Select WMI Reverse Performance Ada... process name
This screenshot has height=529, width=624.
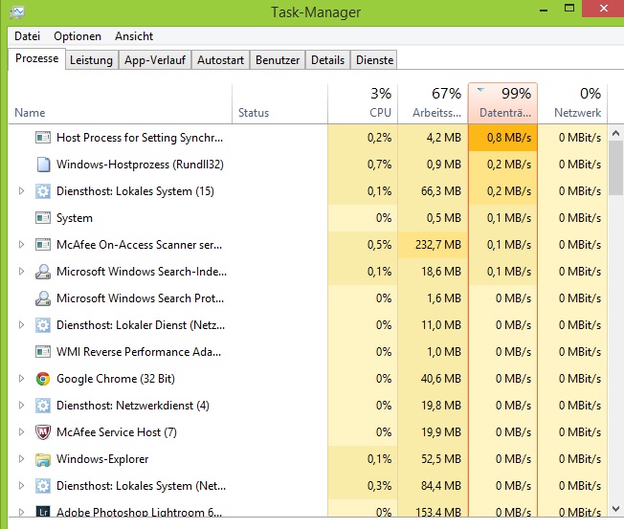(139, 352)
